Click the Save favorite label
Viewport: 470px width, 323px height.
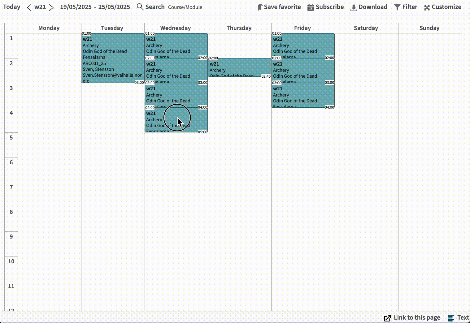[x=282, y=7]
